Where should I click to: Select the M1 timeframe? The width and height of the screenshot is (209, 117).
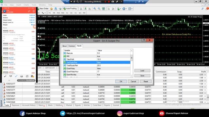click(50, 13)
